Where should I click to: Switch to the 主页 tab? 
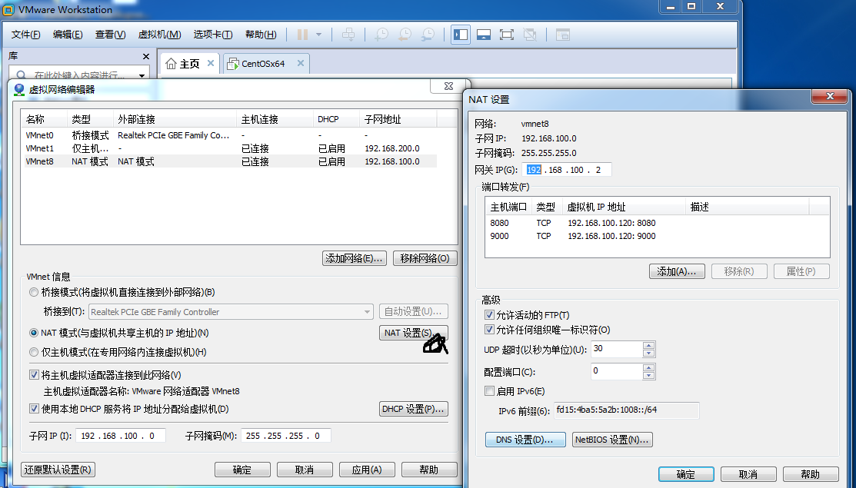[x=190, y=63]
